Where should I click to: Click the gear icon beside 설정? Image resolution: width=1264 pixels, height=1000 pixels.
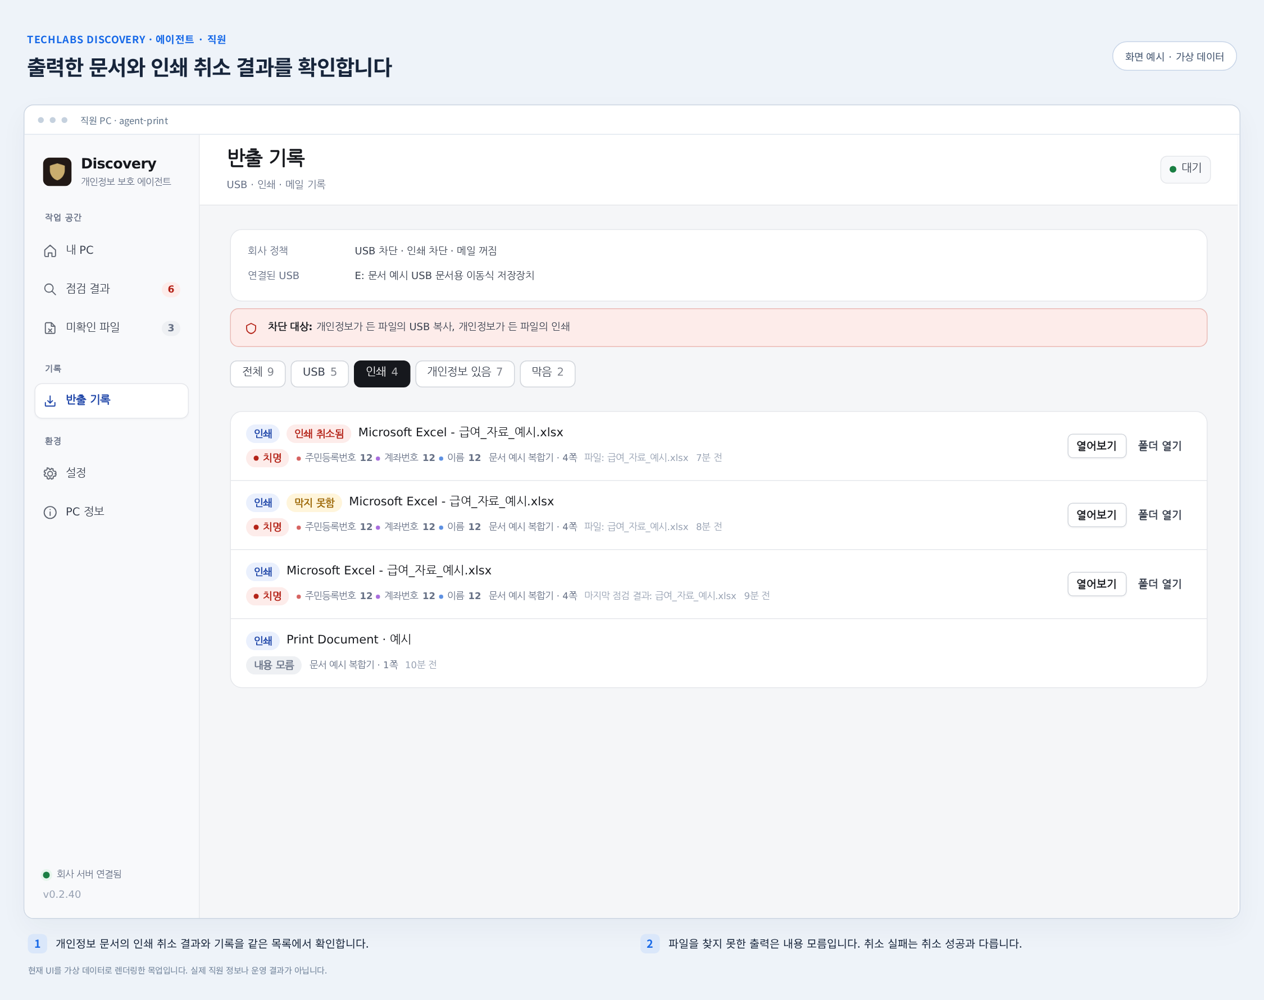click(51, 473)
